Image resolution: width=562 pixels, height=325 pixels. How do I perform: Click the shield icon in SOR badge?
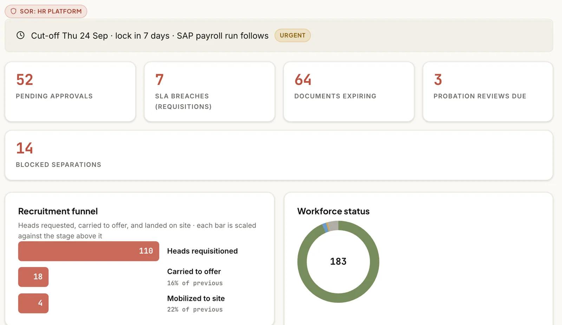click(13, 11)
